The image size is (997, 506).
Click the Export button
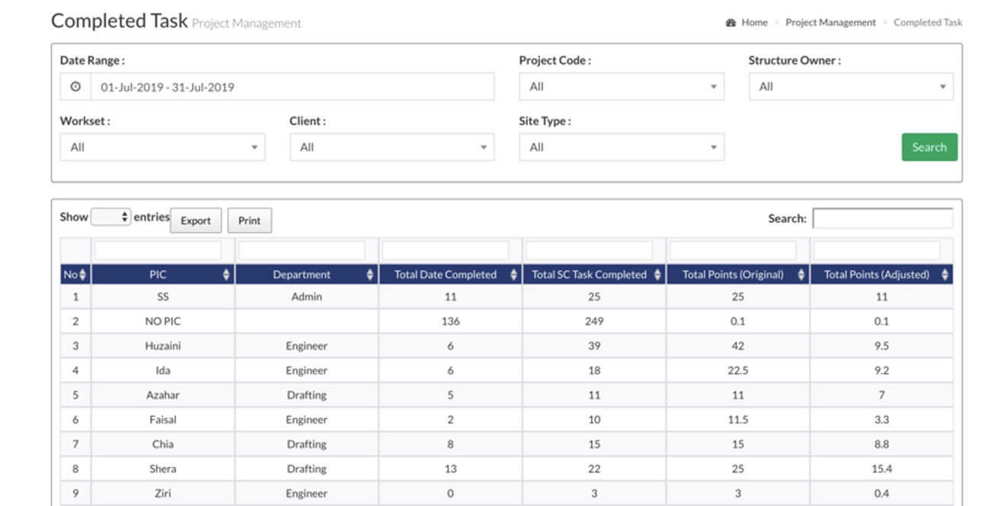(x=196, y=221)
